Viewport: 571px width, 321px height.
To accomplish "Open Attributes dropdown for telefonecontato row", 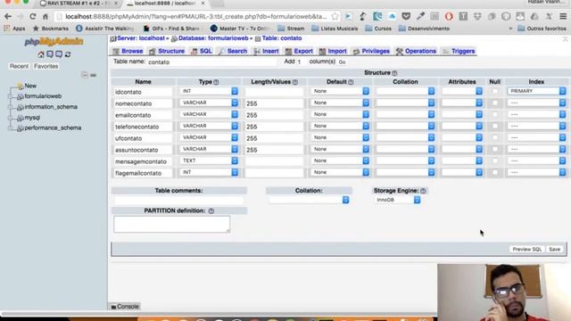I will (462, 126).
